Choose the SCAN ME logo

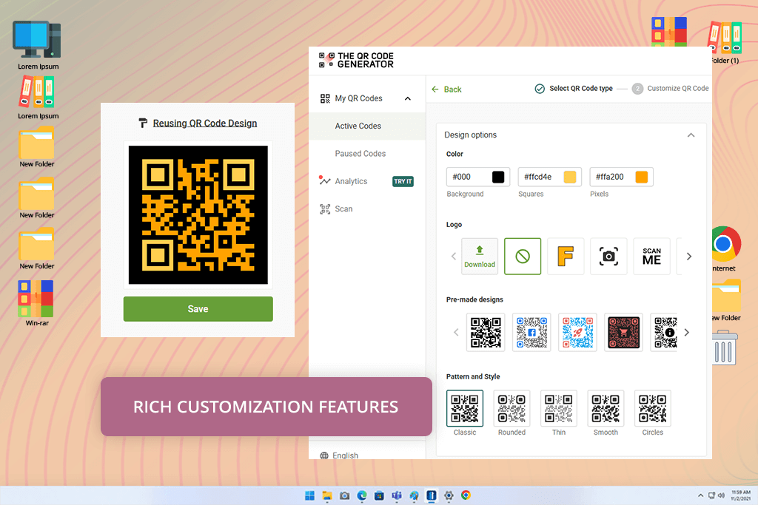(x=651, y=257)
